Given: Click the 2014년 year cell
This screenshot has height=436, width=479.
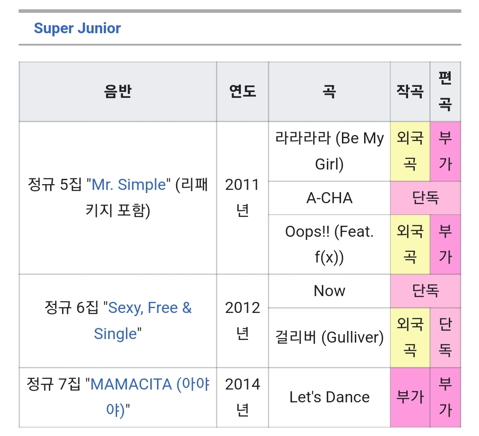Looking at the screenshot, I should pos(242,397).
